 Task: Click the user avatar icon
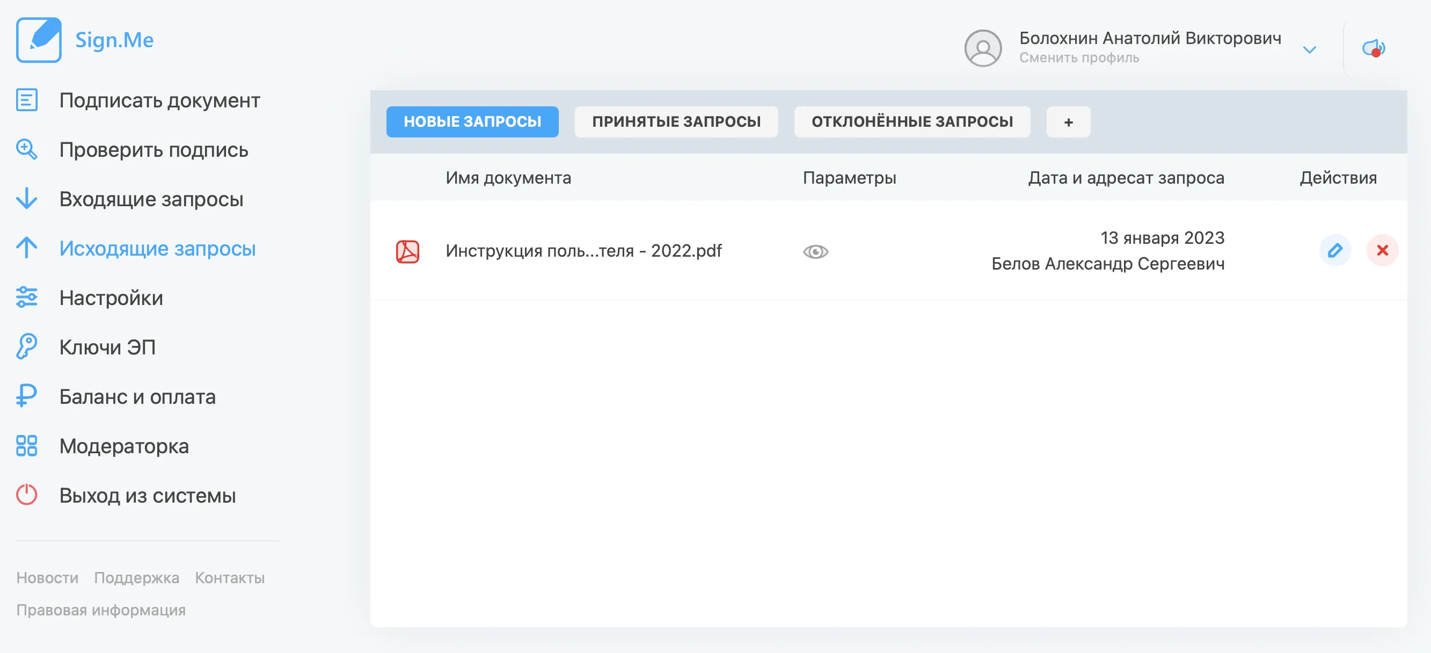tap(983, 48)
